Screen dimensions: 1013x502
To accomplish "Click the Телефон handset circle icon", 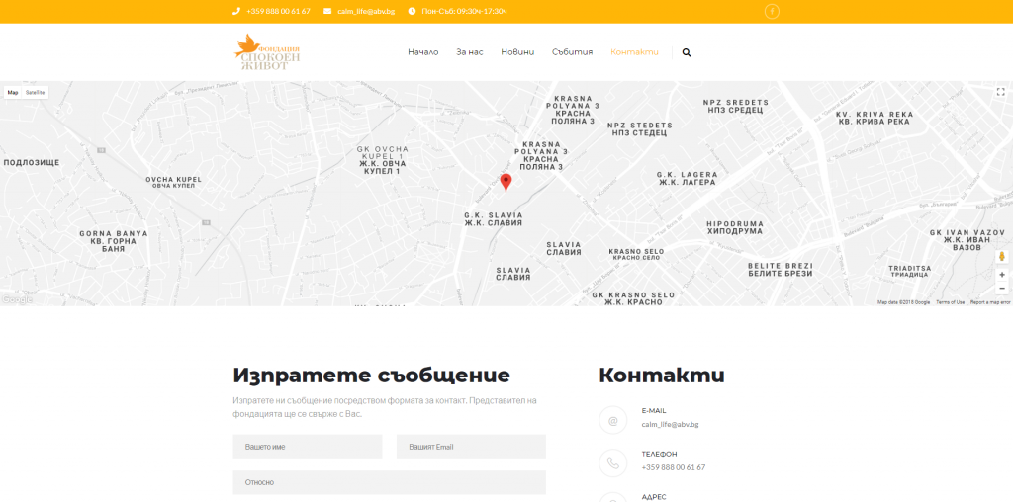I will (613, 463).
